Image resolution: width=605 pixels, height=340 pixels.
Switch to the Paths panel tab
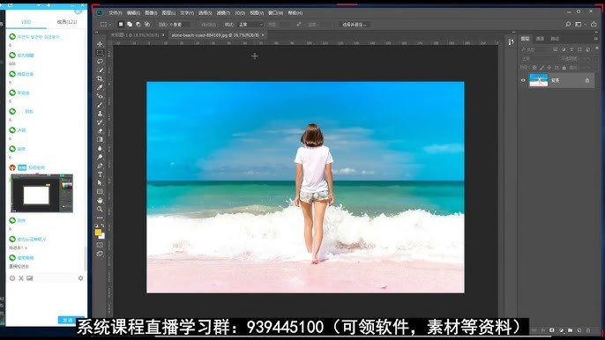[x=555, y=39]
